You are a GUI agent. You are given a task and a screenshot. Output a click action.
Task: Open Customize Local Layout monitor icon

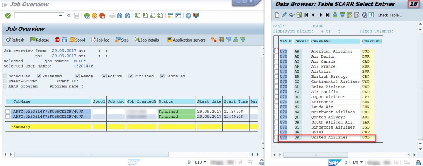pos(196,16)
